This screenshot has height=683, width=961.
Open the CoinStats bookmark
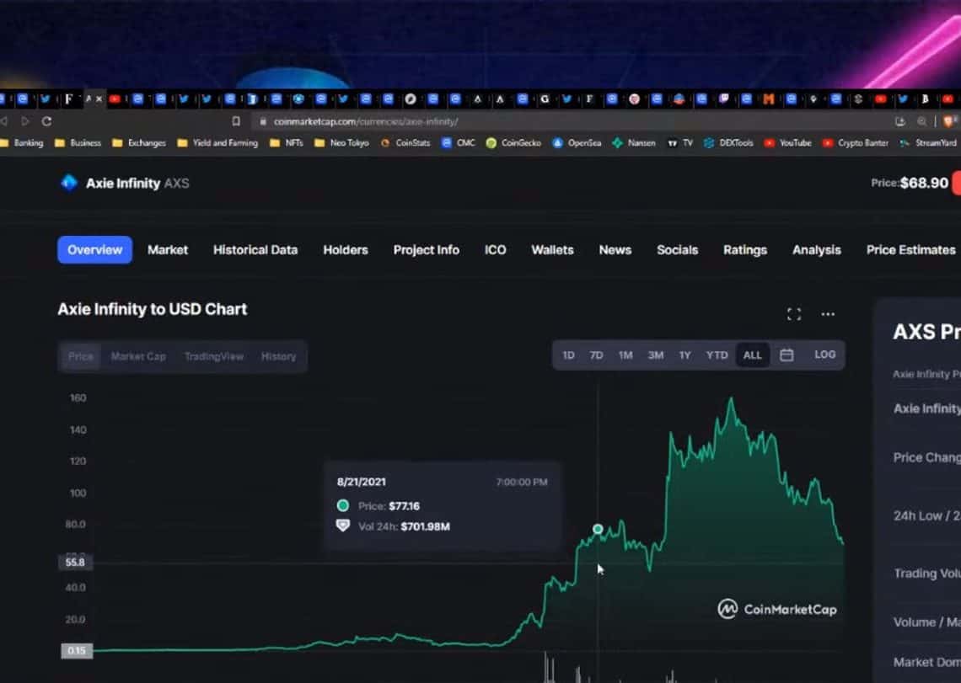pyautogui.click(x=405, y=142)
